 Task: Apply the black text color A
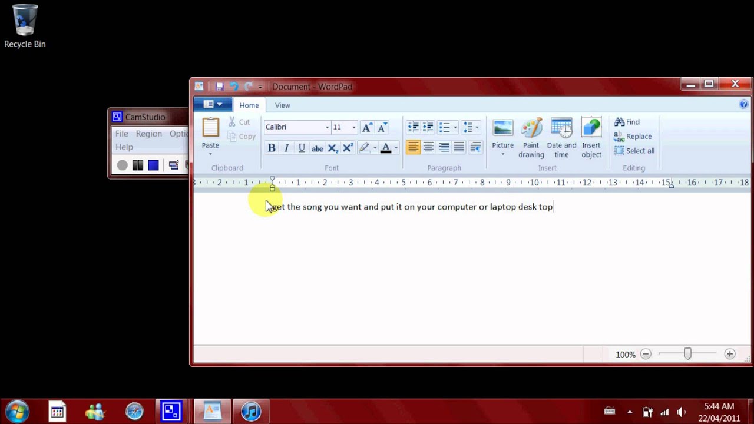(386, 148)
